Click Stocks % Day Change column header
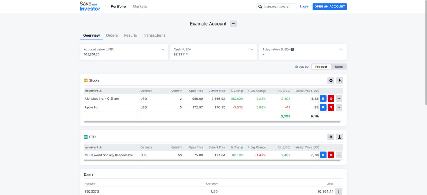Screen dimensions: 427x195 (x=257, y=91)
